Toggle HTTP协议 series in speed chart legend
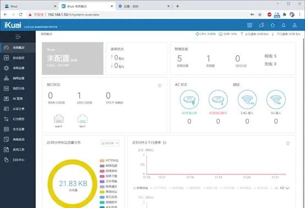This screenshot has height=208, width=305. coord(159,188)
